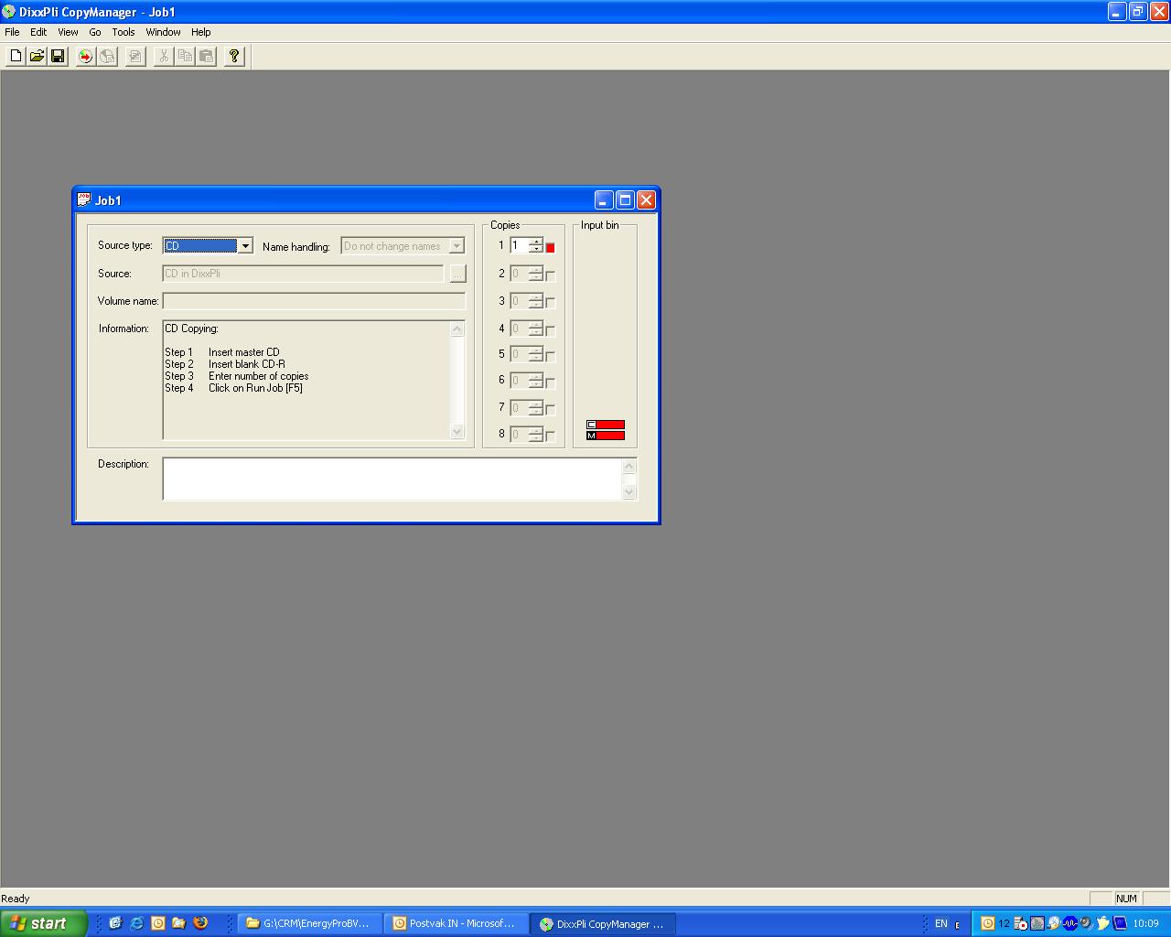
Task: Click the Run Job red arrow icon
Action: [85, 56]
